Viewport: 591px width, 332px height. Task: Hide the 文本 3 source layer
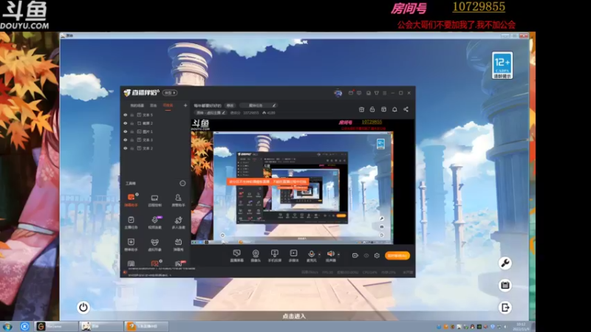pos(126,139)
